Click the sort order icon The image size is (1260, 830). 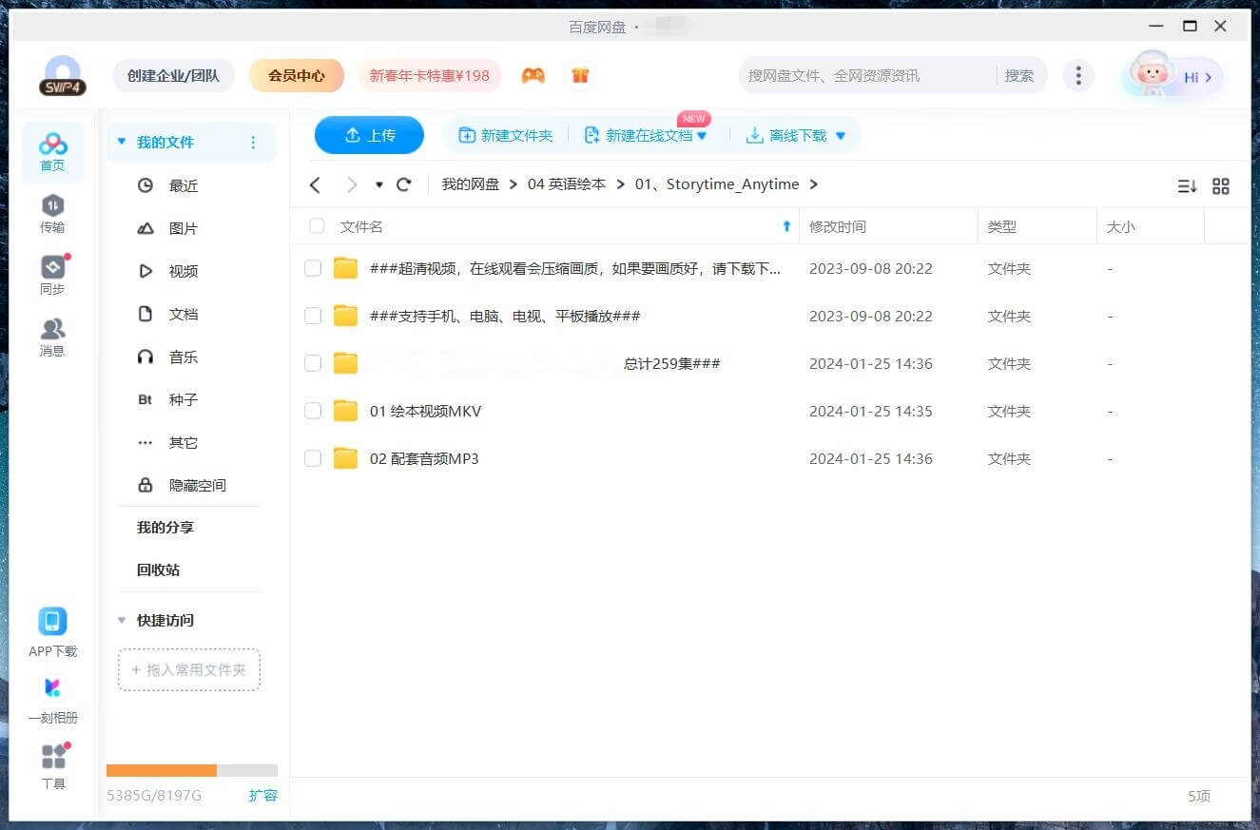point(1187,186)
